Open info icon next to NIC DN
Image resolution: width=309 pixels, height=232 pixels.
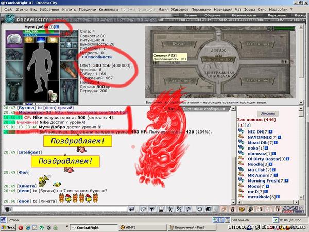click(x=271, y=132)
